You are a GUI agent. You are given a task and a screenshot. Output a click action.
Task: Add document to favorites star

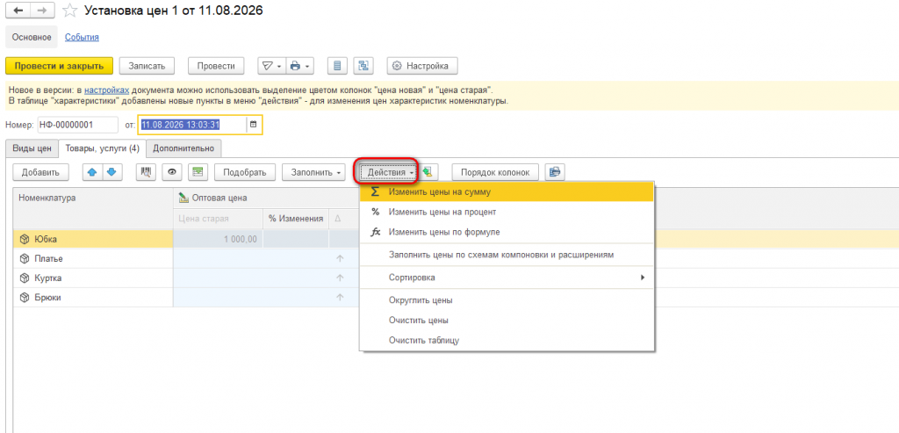tap(68, 11)
